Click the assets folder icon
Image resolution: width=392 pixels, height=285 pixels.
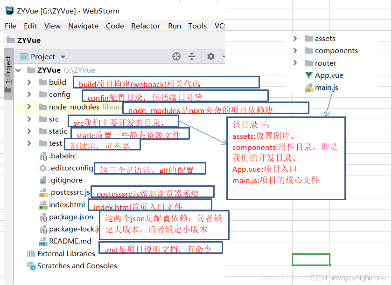(309, 39)
